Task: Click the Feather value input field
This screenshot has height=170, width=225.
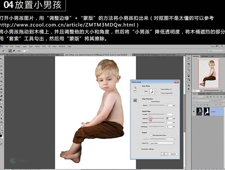Action: pos(169,118)
